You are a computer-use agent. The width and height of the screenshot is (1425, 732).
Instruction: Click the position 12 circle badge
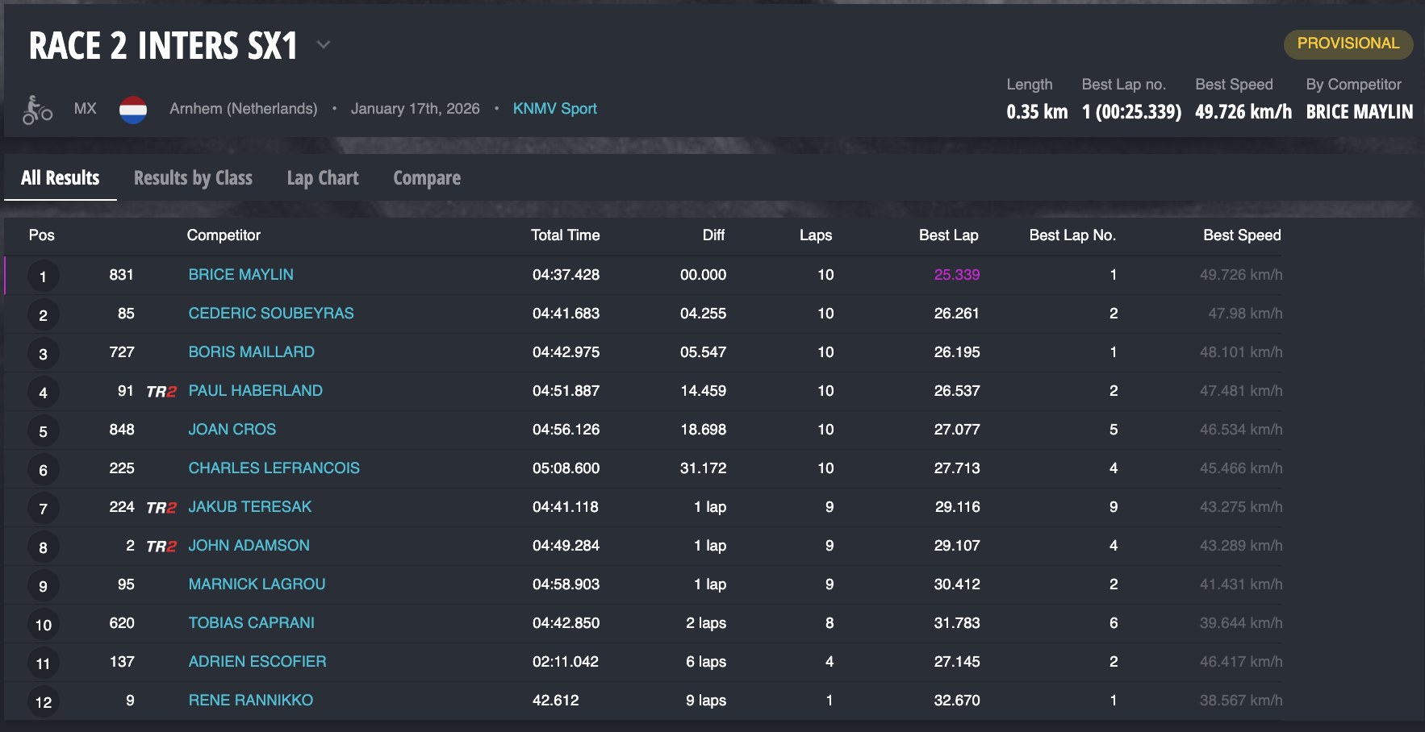(43, 702)
